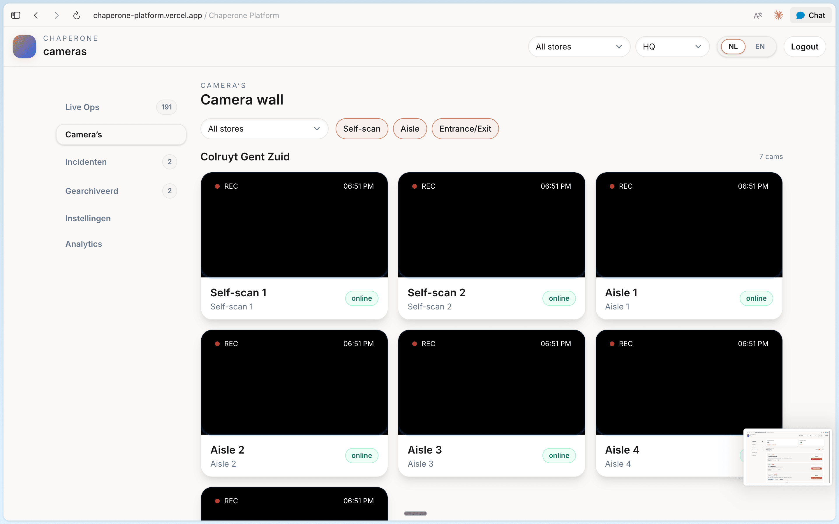Screen dimensions: 839x524
Task: Select Camera's in the sidebar
Action: pos(121,134)
